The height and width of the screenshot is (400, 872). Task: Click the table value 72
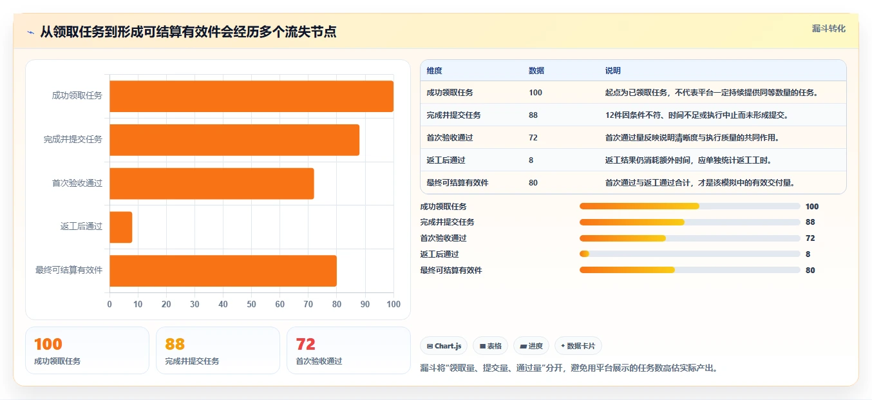(x=533, y=138)
